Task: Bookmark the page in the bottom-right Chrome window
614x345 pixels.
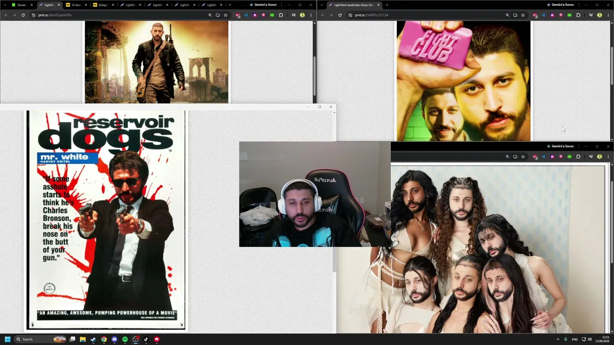Action: pyautogui.click(x=523, y=156)
